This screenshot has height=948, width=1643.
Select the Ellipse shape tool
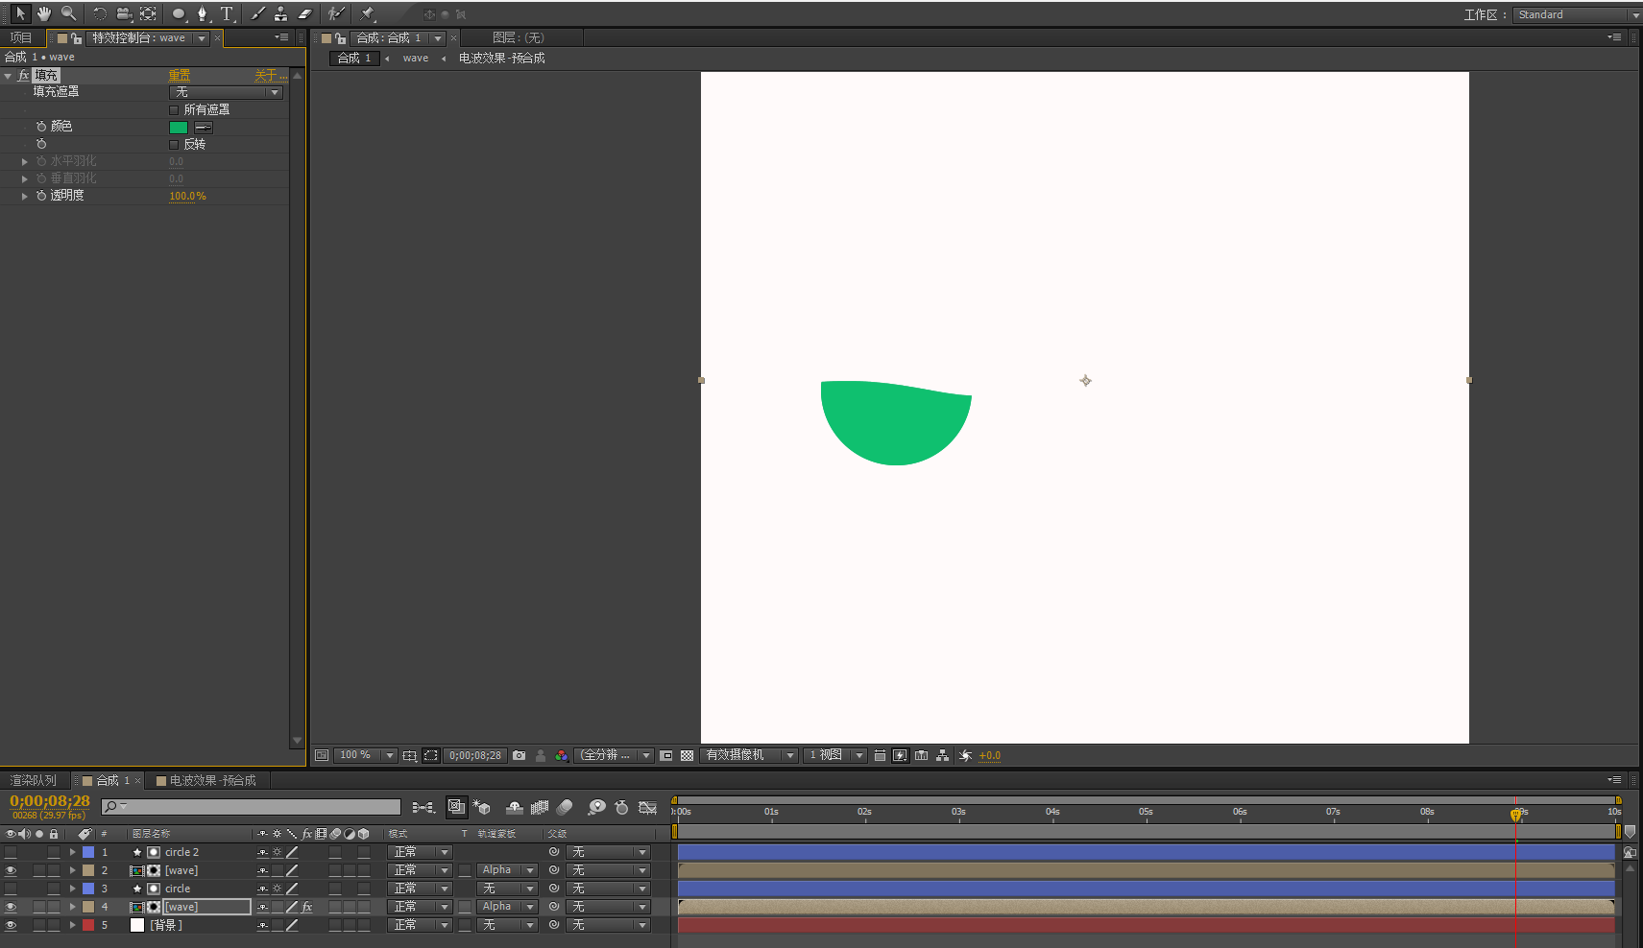coord(179,13)
